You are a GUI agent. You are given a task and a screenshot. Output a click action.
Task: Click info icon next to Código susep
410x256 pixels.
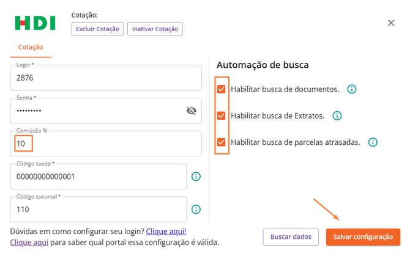coord(196,177)
